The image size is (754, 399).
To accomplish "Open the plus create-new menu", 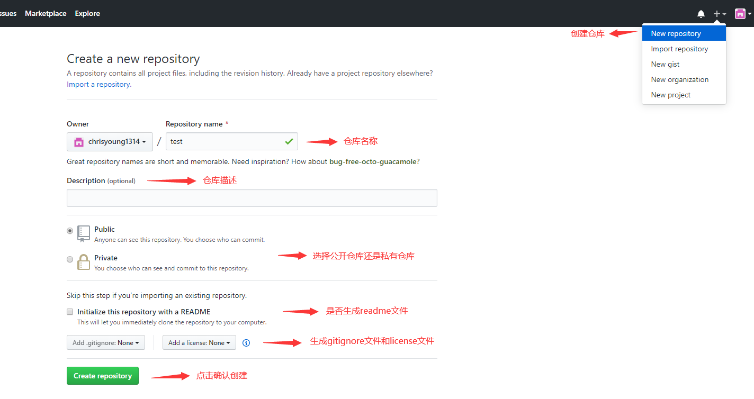I will pos(720,14).
